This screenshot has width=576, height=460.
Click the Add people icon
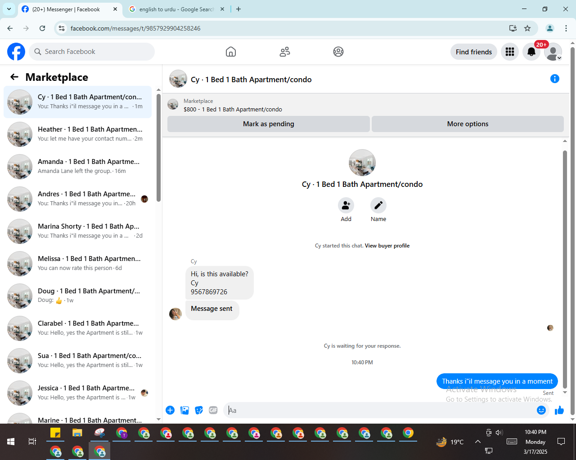[x=346, y=205]
